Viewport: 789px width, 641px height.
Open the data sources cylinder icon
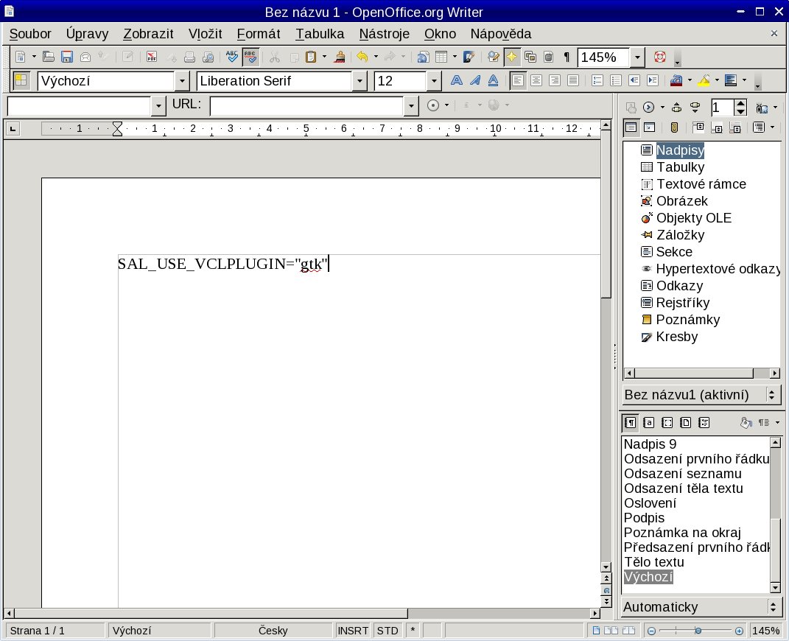549,57
